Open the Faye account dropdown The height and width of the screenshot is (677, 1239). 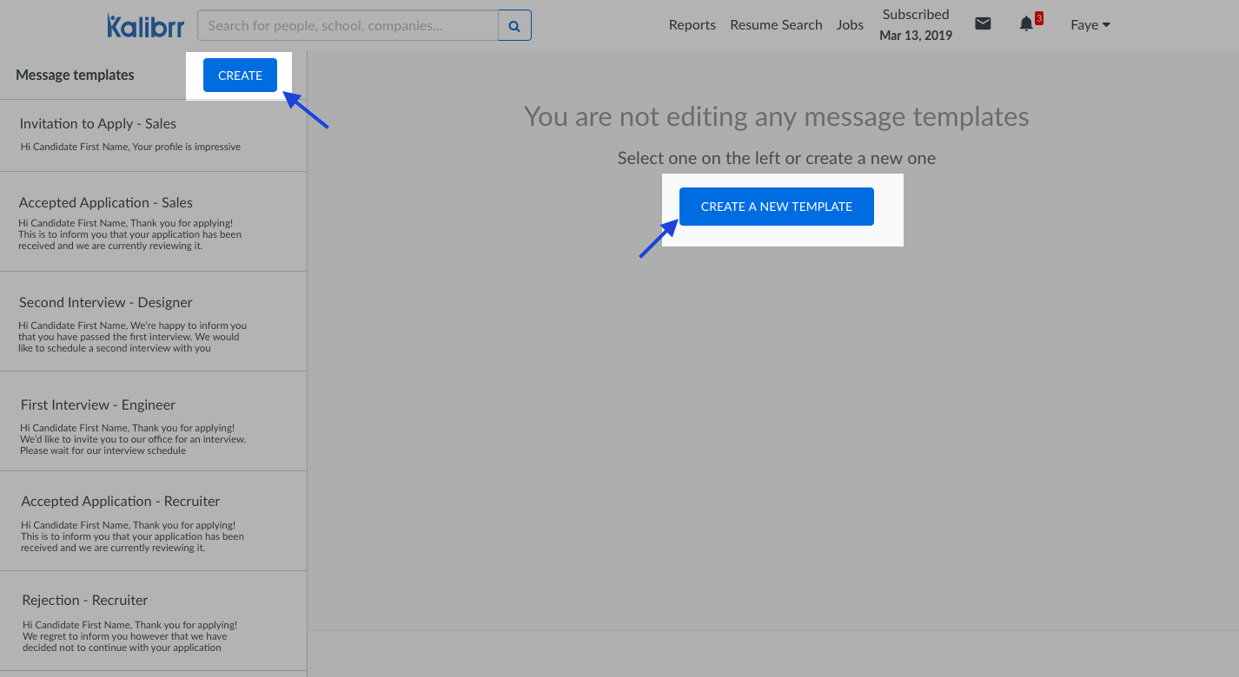tap(1090, 24)
